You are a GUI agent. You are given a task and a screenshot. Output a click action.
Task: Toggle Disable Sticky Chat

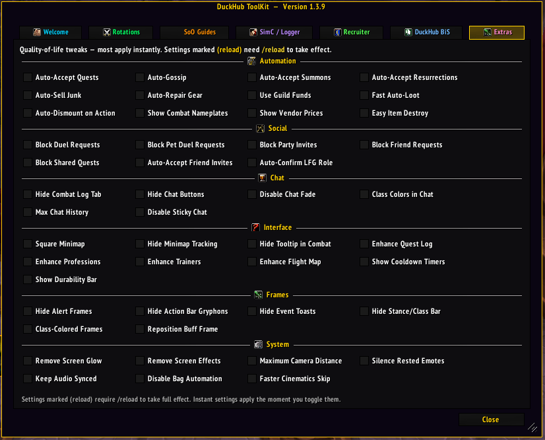[x=140, y=212]
